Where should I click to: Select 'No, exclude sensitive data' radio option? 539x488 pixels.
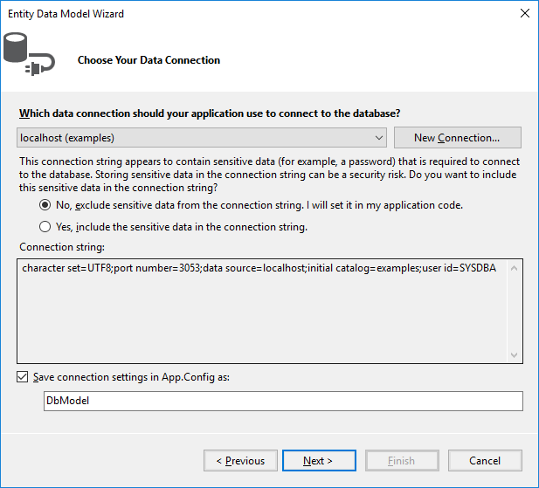pos(45,205)
